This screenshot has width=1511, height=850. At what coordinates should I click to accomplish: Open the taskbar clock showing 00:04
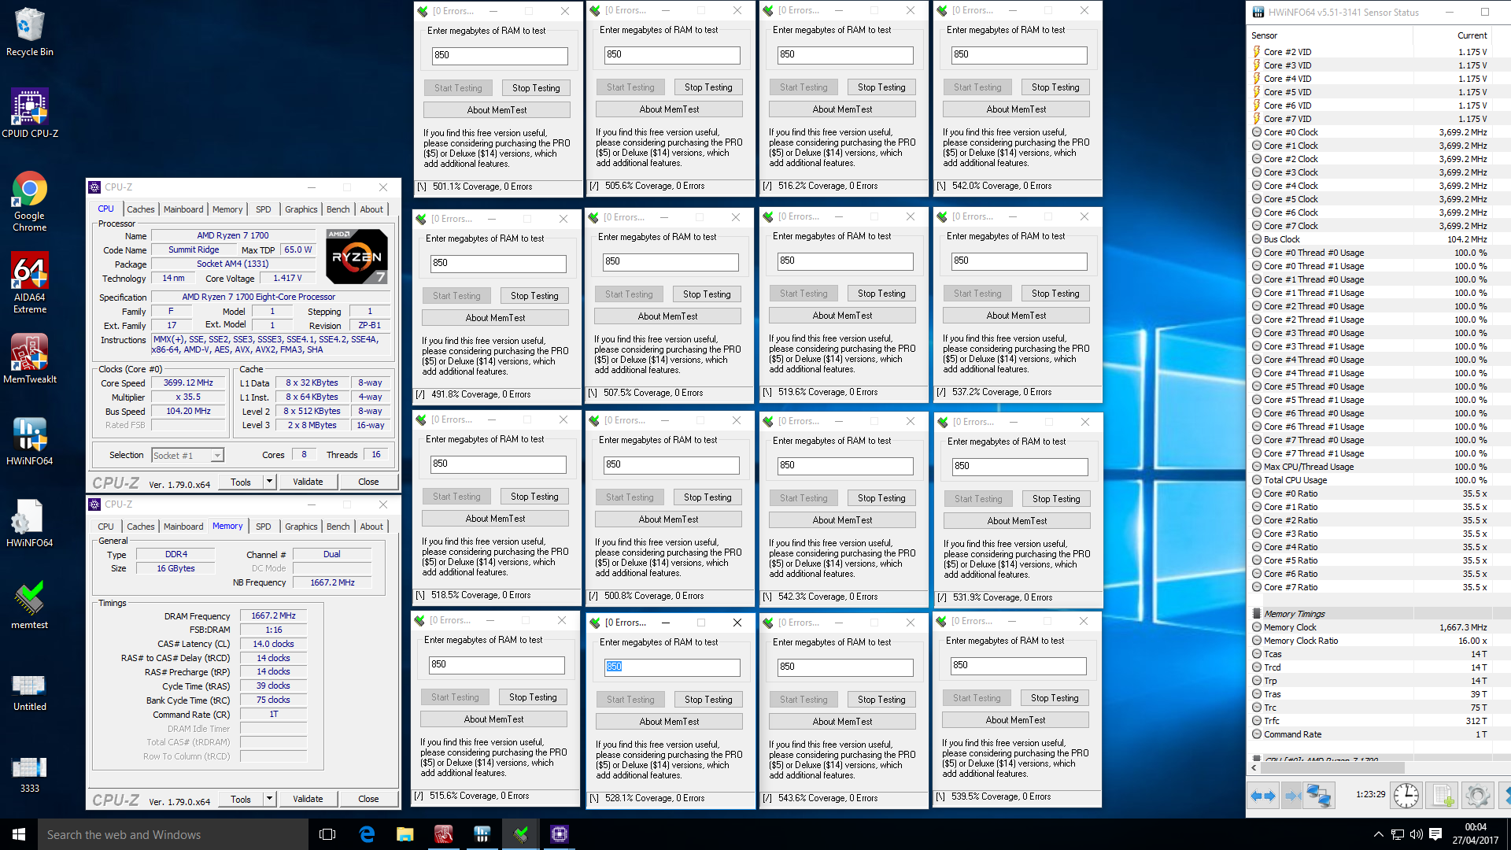[1476, 834]
